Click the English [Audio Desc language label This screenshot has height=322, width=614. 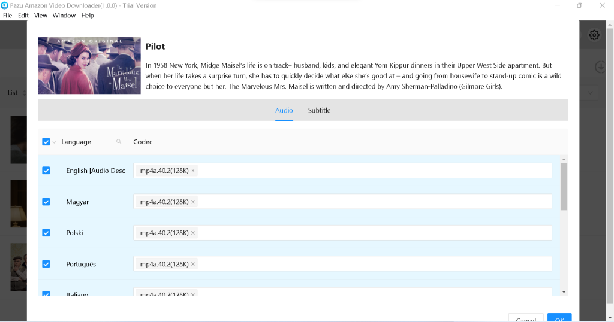pyautogui.click(x=95, y=171)
